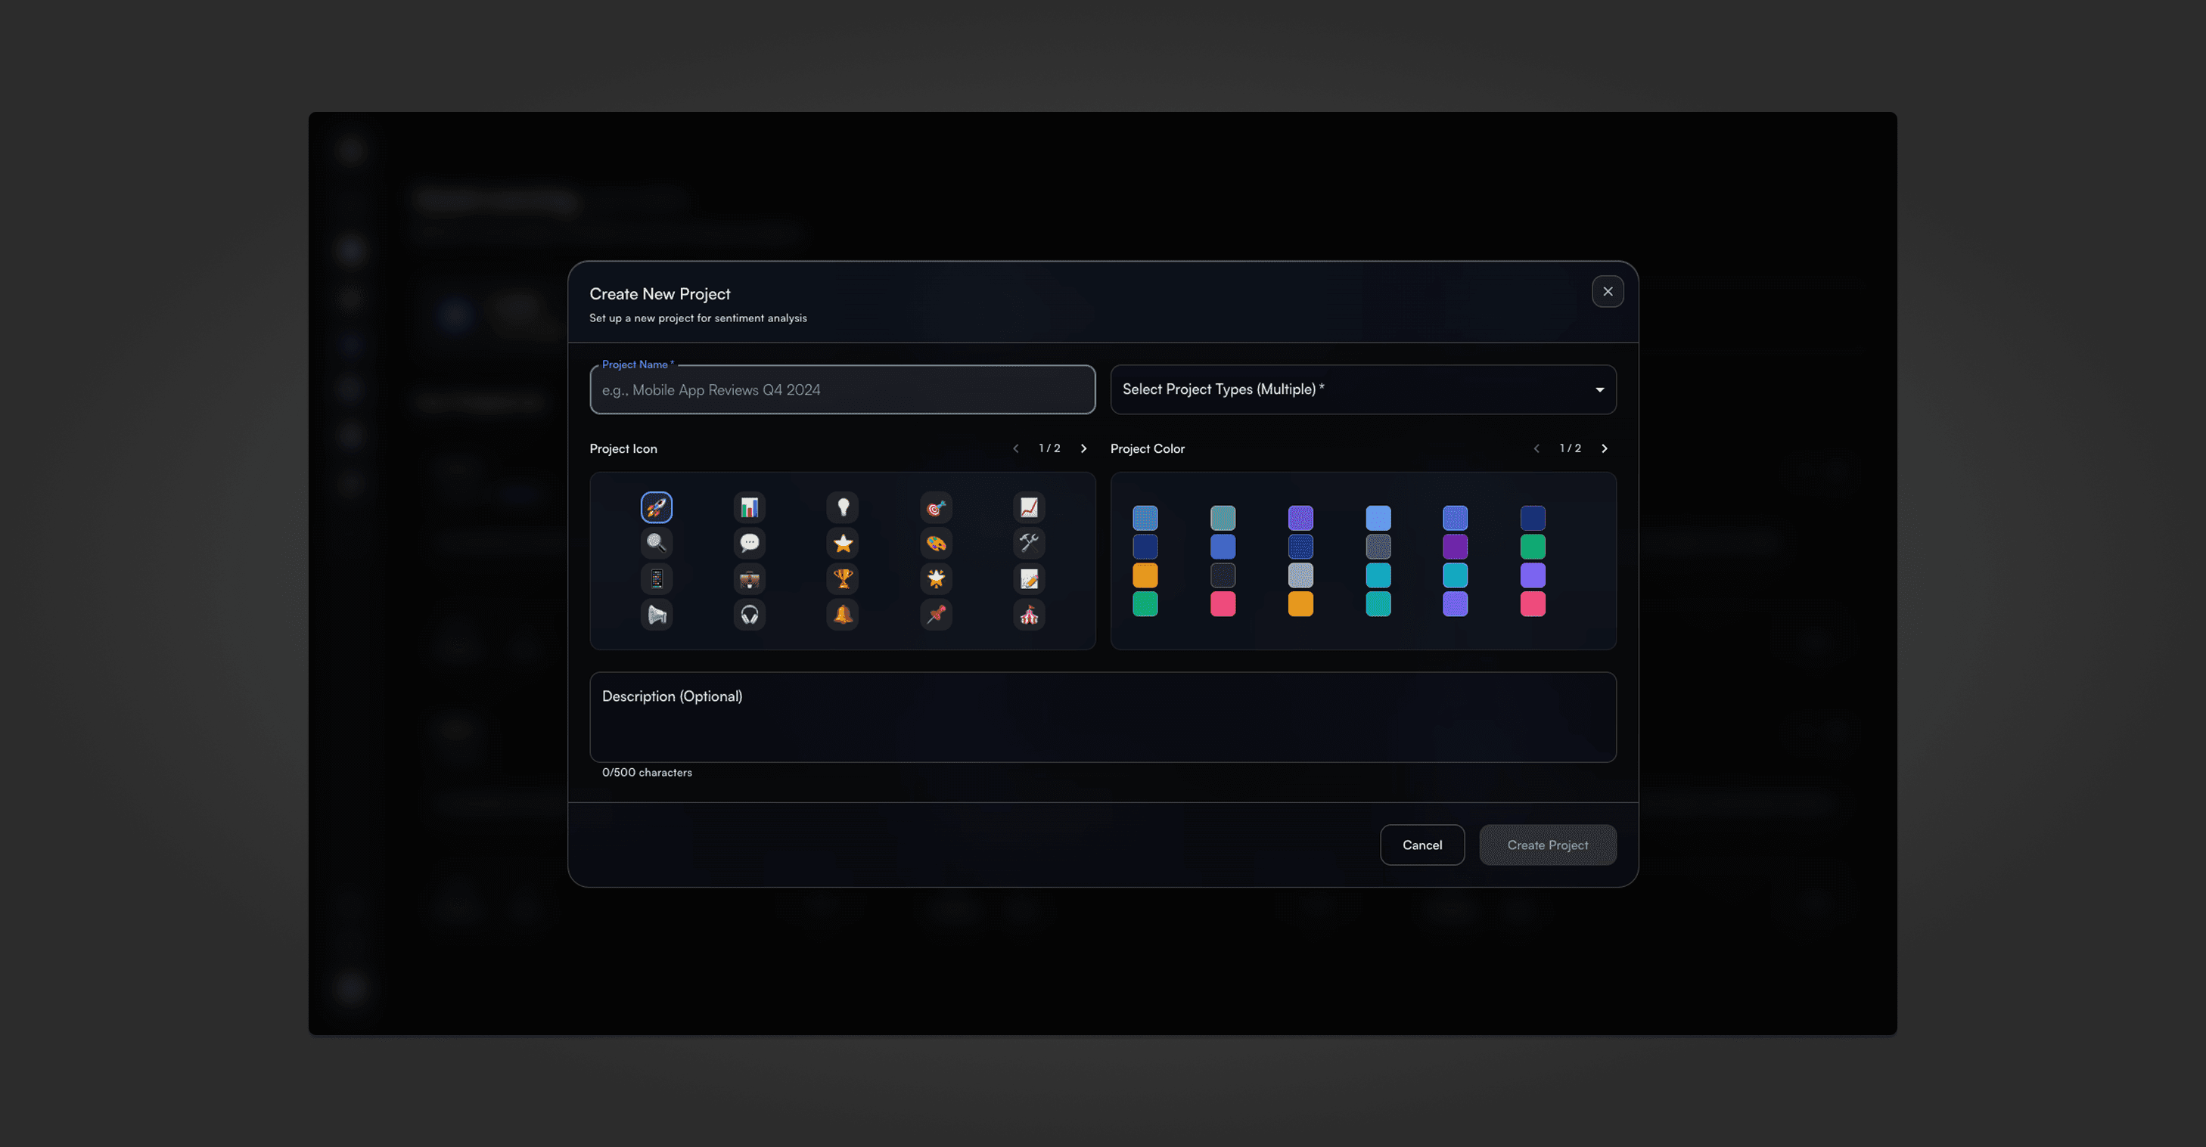This screenshot has width=2206, height=1147.
Task: Go to next page of project icons
Action: pyautogui.click(x=1083, y=448)
